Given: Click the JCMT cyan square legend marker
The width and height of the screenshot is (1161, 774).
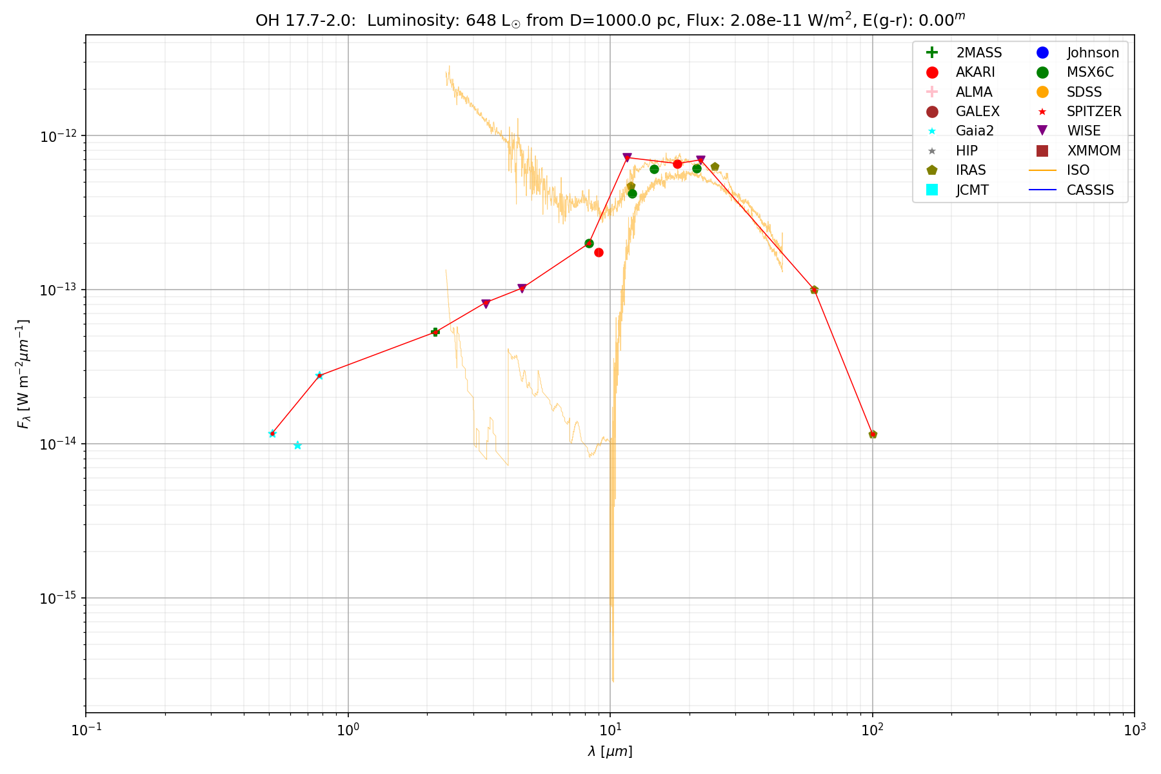Looking at the screenshot, I should (931, 190).
